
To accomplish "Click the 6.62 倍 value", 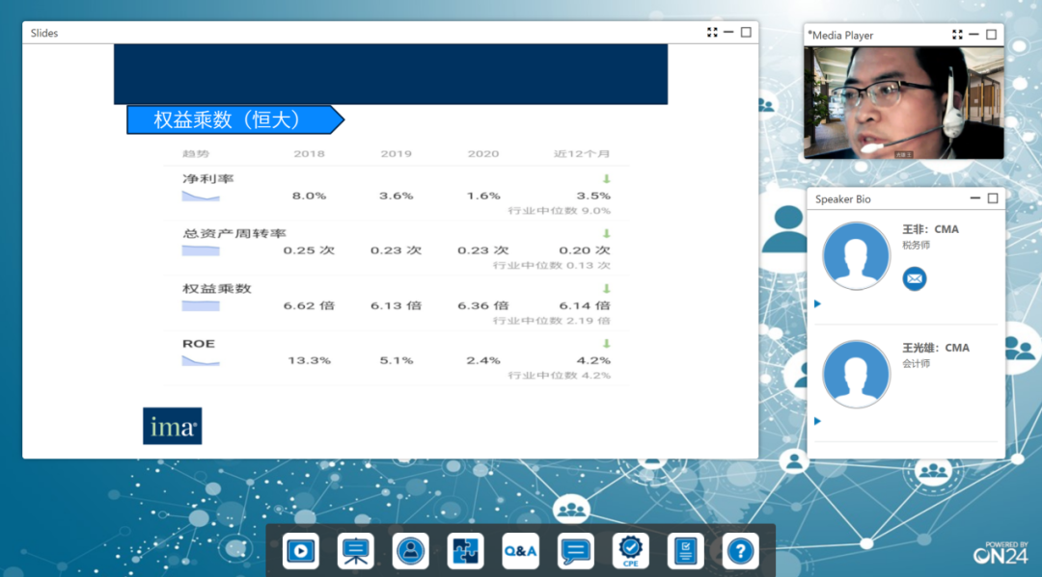I will (x=309, y=305).
